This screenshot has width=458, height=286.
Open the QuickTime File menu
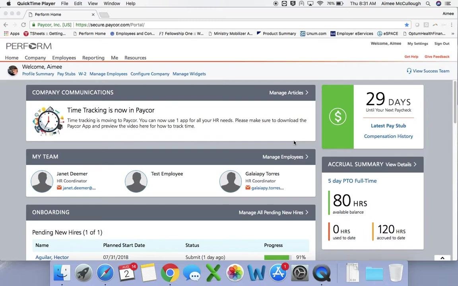tap(64, 4)
